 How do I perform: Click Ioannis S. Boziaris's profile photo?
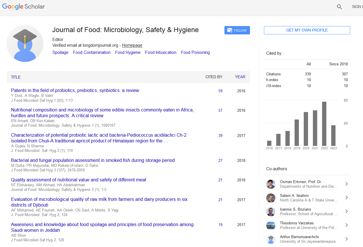tap(271, 211)
